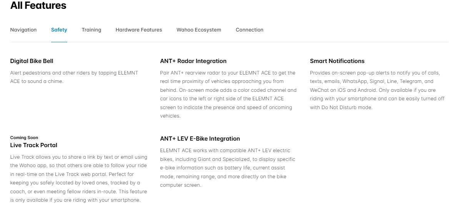Click the Digital Bike Bell description text
457x224 pixels.
74,77
